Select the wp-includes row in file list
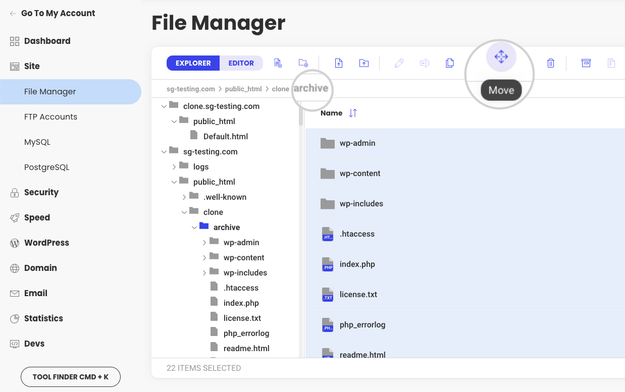 tap(465, 204)
